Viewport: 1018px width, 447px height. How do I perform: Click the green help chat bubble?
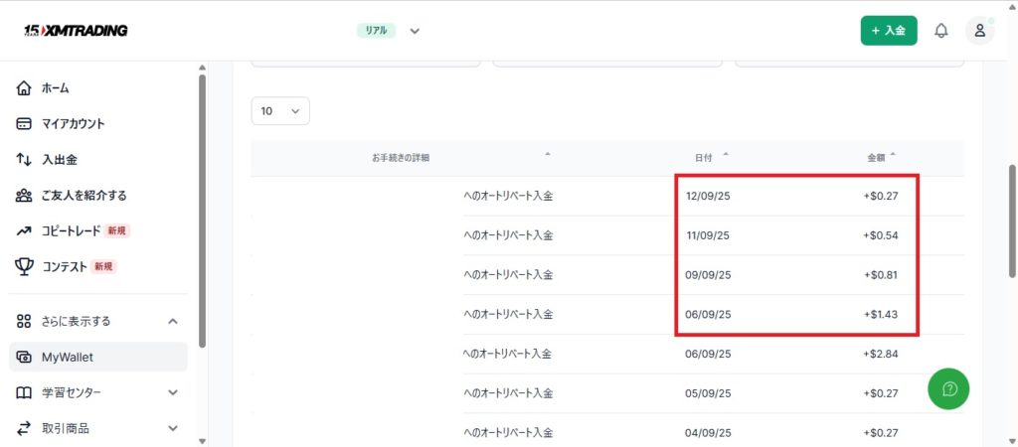(948, 388)
